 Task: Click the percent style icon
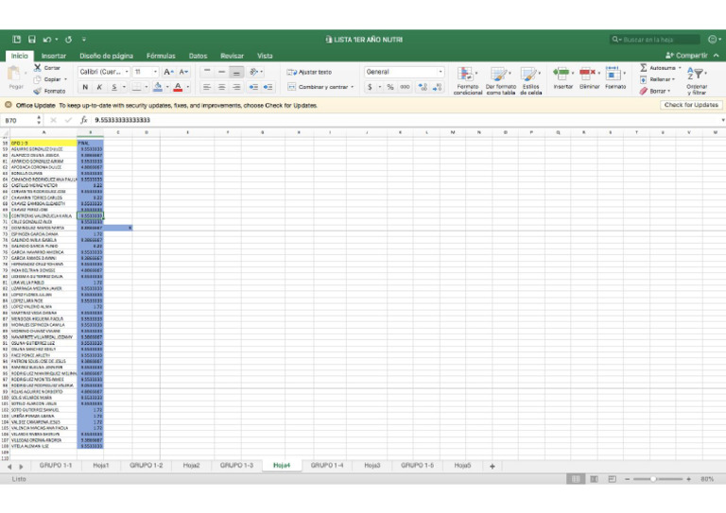[389, 87]
